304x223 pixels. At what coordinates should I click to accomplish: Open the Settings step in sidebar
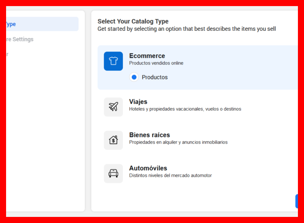coord(20,39)
